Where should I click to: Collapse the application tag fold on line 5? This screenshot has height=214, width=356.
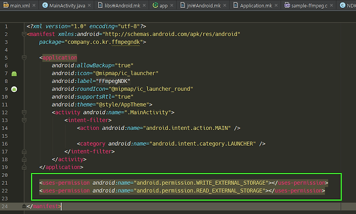(24, 58)
